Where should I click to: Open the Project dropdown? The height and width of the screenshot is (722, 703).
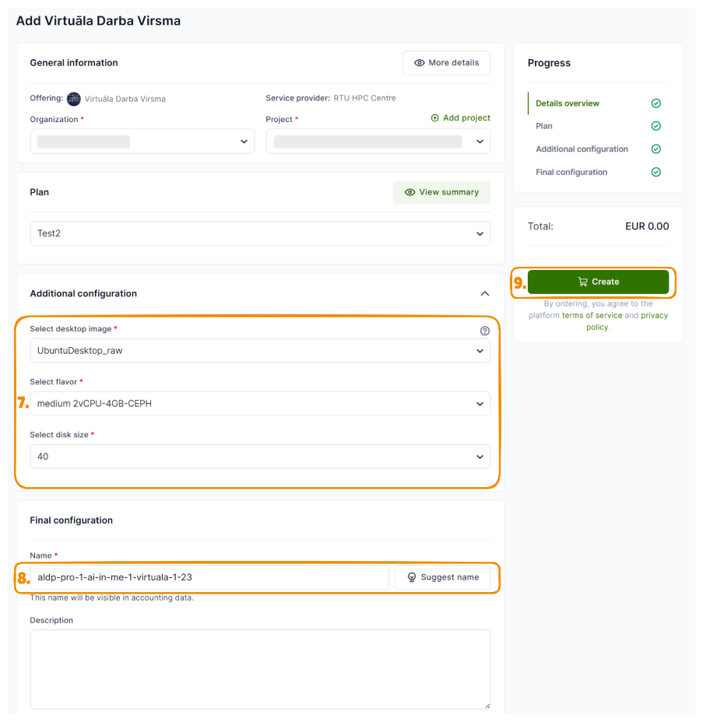pyautogui.click(x=378, y=142)
